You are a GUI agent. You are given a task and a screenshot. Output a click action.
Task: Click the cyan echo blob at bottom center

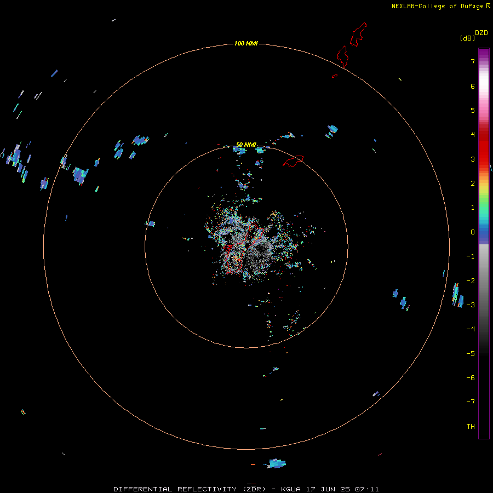(x=277, y=463)
